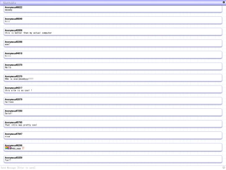Click username above "HOw is everyboddyyy!!!!"
This screenshot has height=170, width=226.
pyautogui.click(x=13, y=76)
